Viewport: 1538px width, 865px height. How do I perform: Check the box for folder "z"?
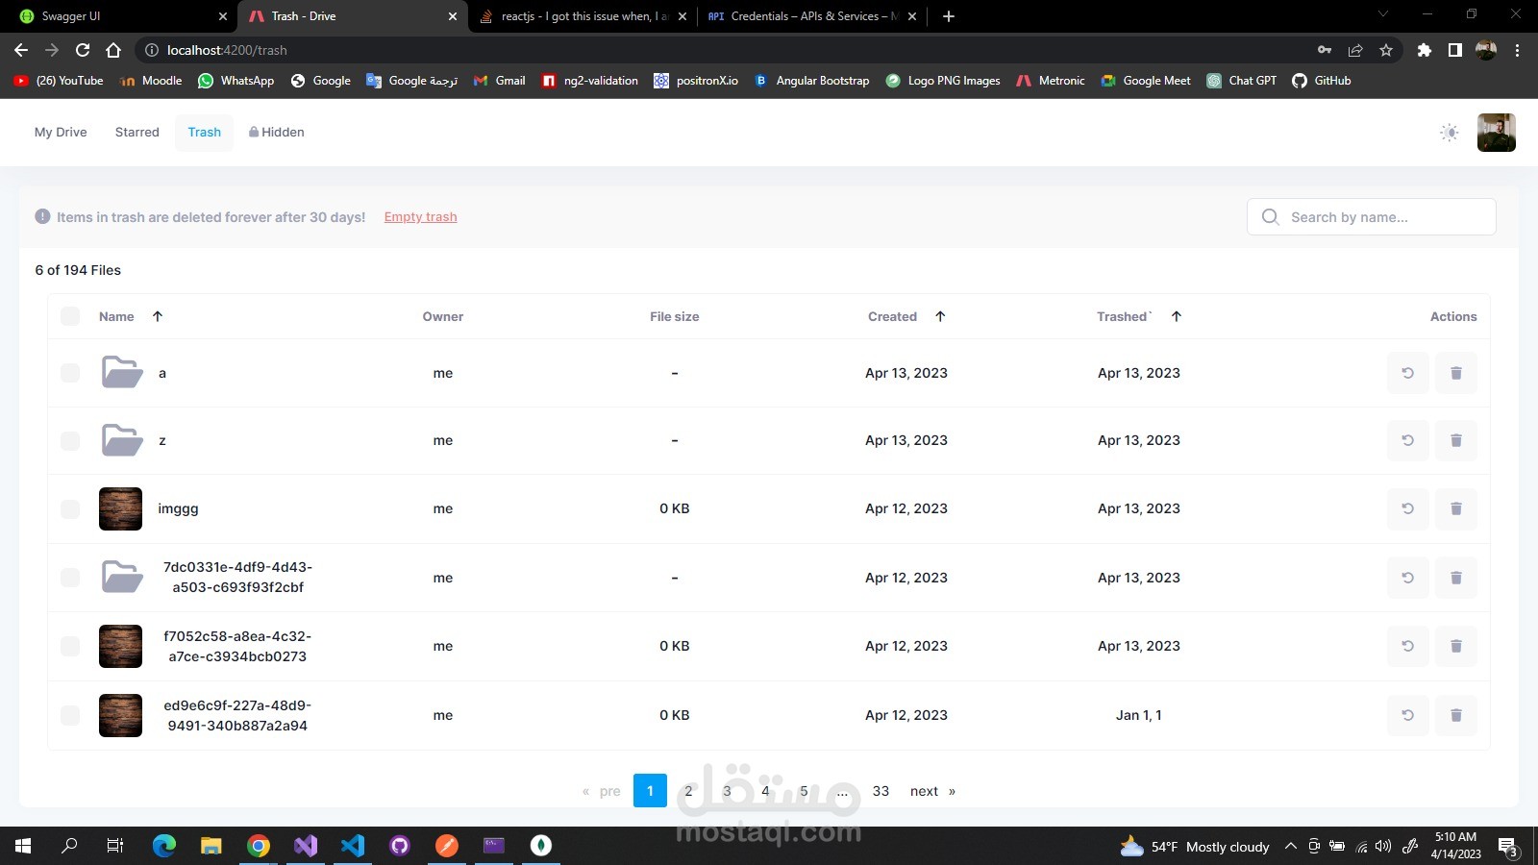tap(70, 440)
